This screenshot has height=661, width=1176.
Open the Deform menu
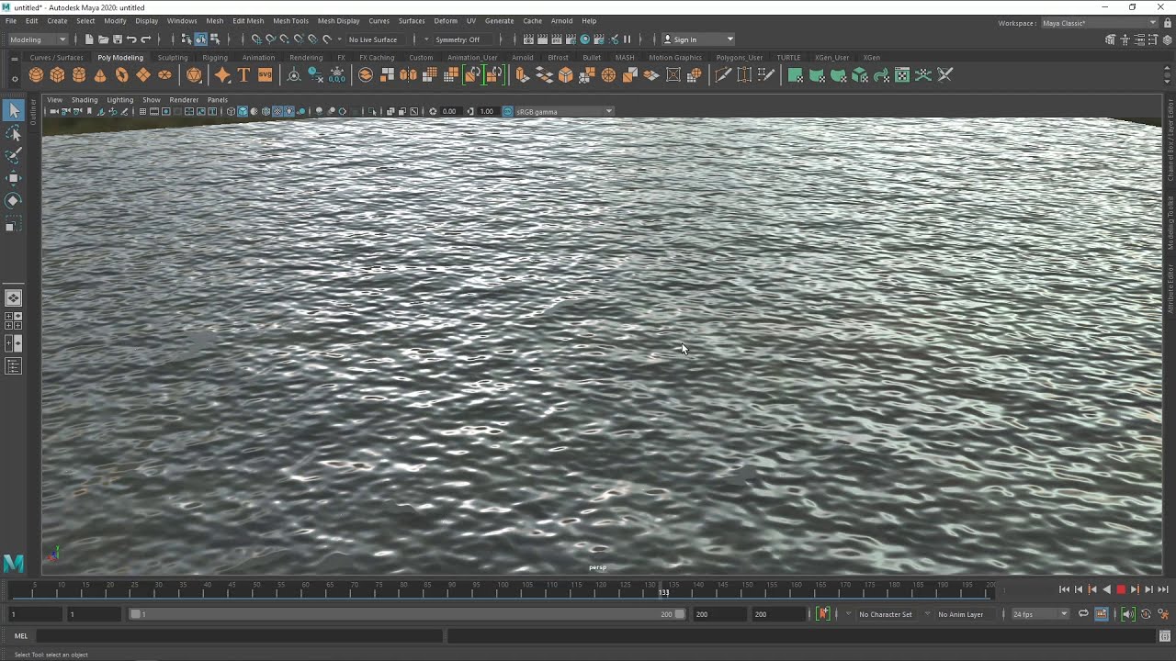click(x=446, y=20)
